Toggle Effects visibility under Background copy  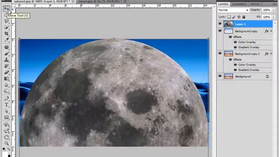pos(230,37)
